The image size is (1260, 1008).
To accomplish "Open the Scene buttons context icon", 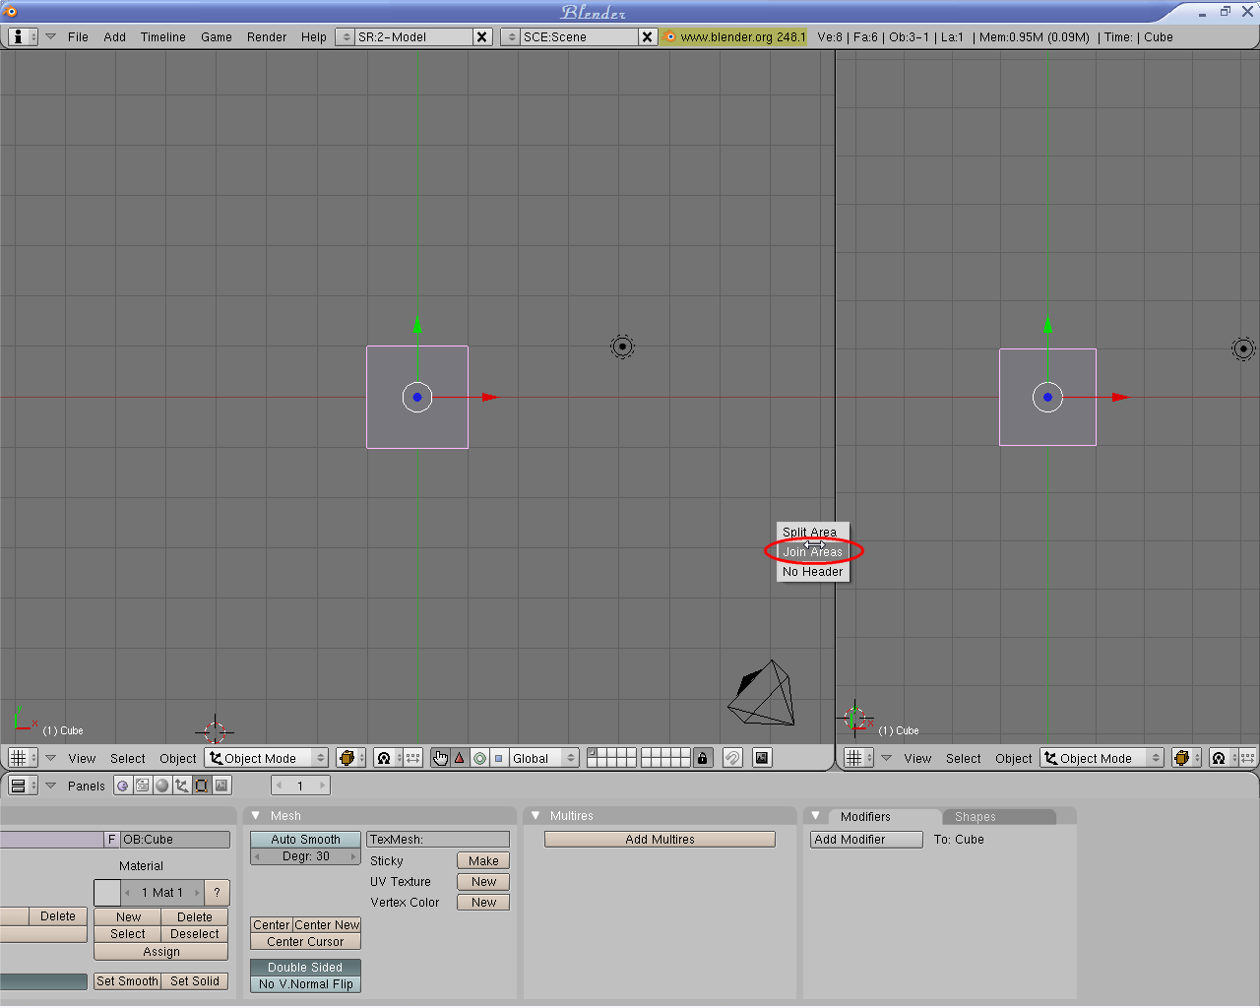I will (222, 786).
